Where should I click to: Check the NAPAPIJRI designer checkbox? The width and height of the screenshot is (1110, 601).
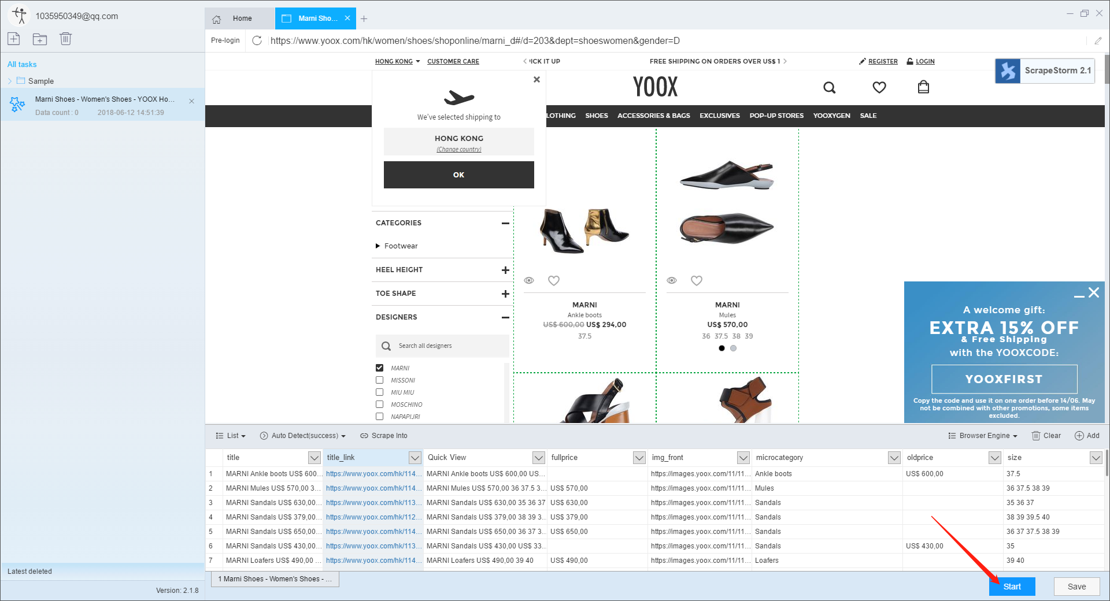click(x=379, y=416)
